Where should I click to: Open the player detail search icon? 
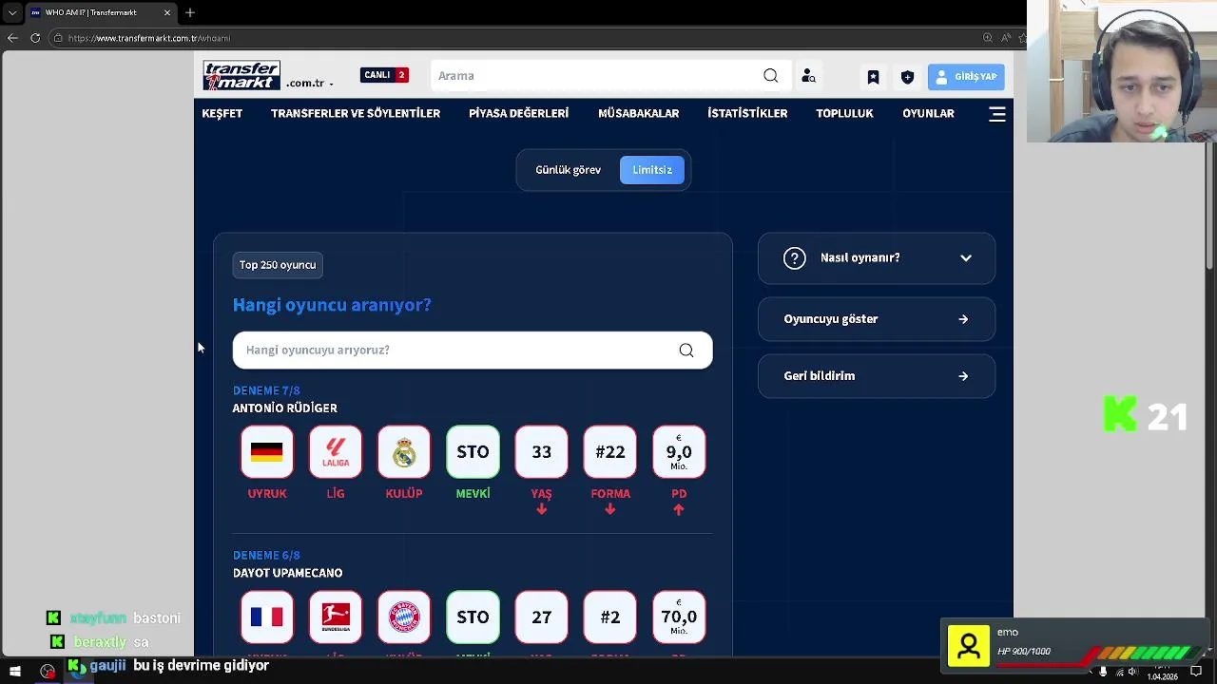(x=808, y=76)
